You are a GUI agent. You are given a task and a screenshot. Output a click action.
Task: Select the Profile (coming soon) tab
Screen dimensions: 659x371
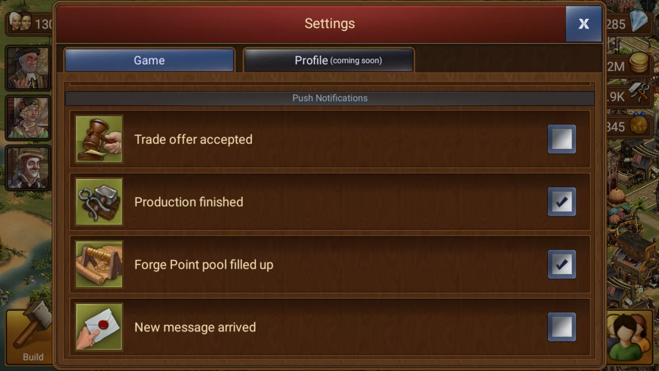coord(329,60)
